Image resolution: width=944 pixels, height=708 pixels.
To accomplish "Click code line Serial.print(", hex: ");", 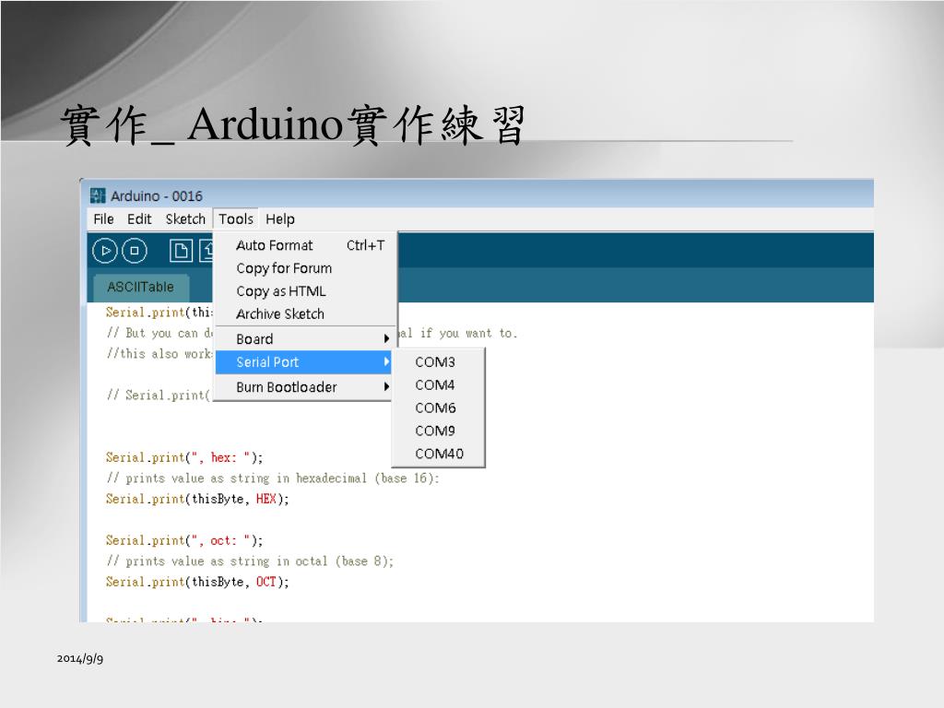I will [184, 457].
